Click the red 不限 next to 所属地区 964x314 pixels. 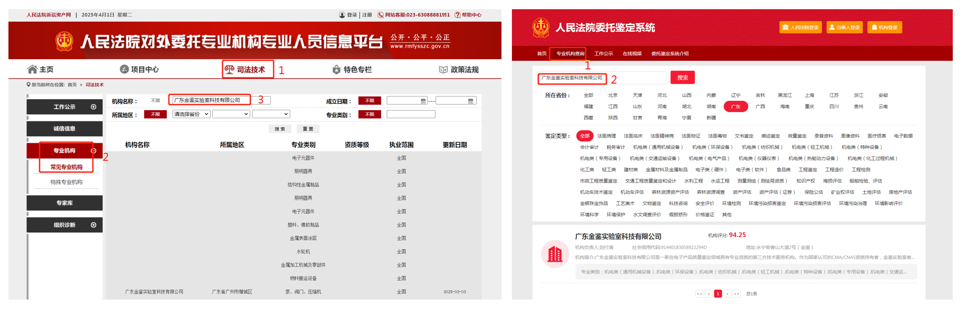point(155,115)
